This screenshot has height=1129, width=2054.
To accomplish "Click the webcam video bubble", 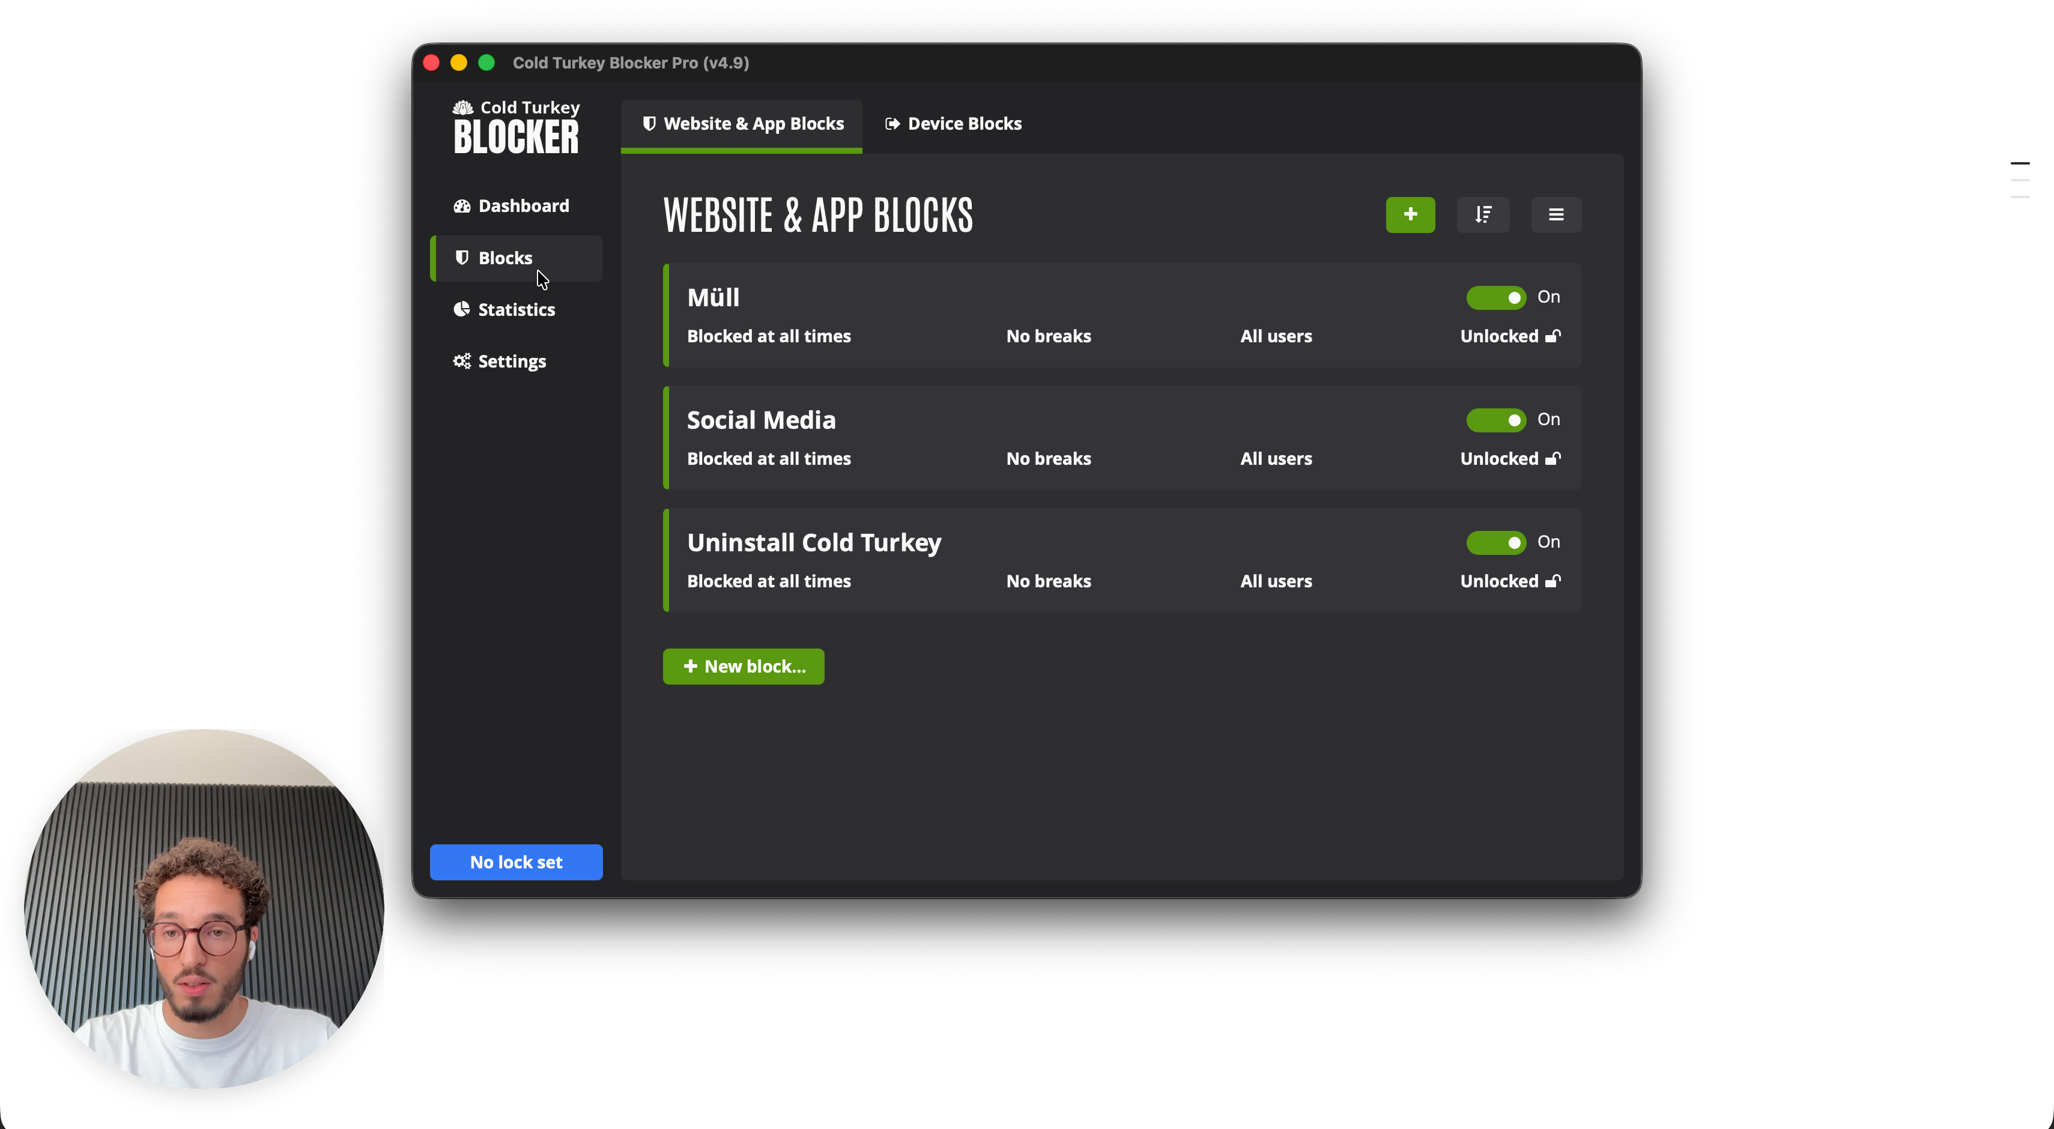I will point(204,909).
